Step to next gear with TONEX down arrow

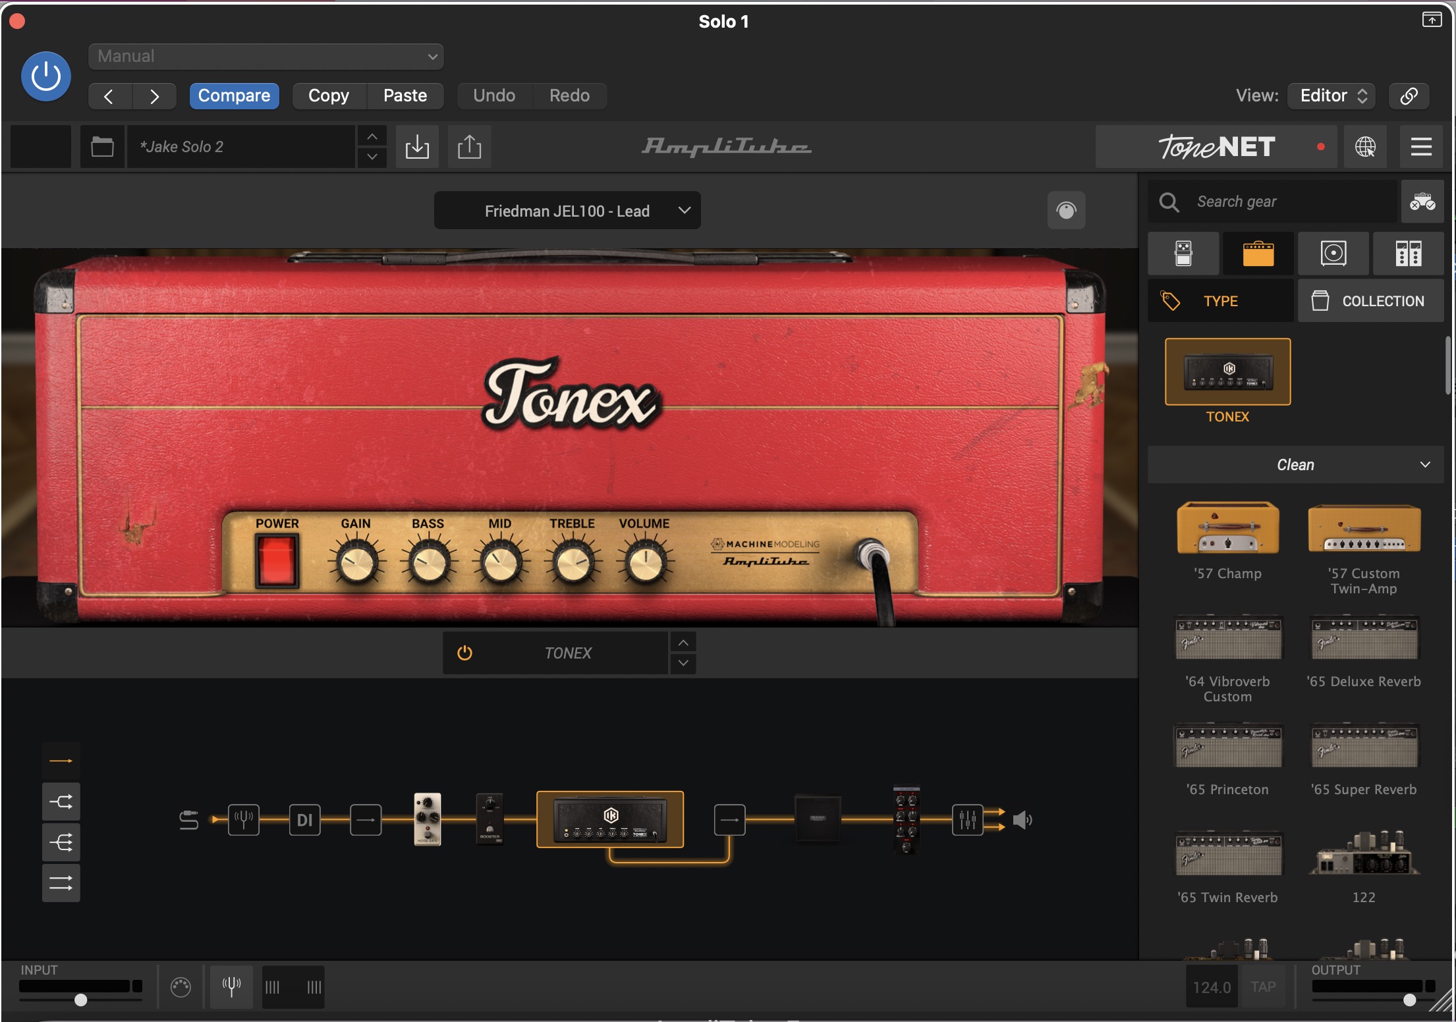(x=684, y=663)
